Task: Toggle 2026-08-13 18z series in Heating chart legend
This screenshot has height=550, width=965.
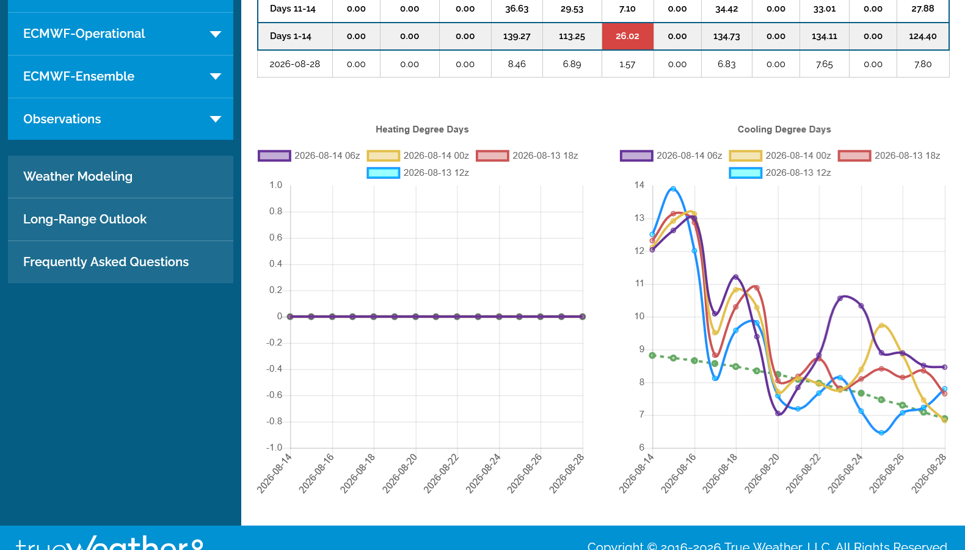Action: click(527, 156)
